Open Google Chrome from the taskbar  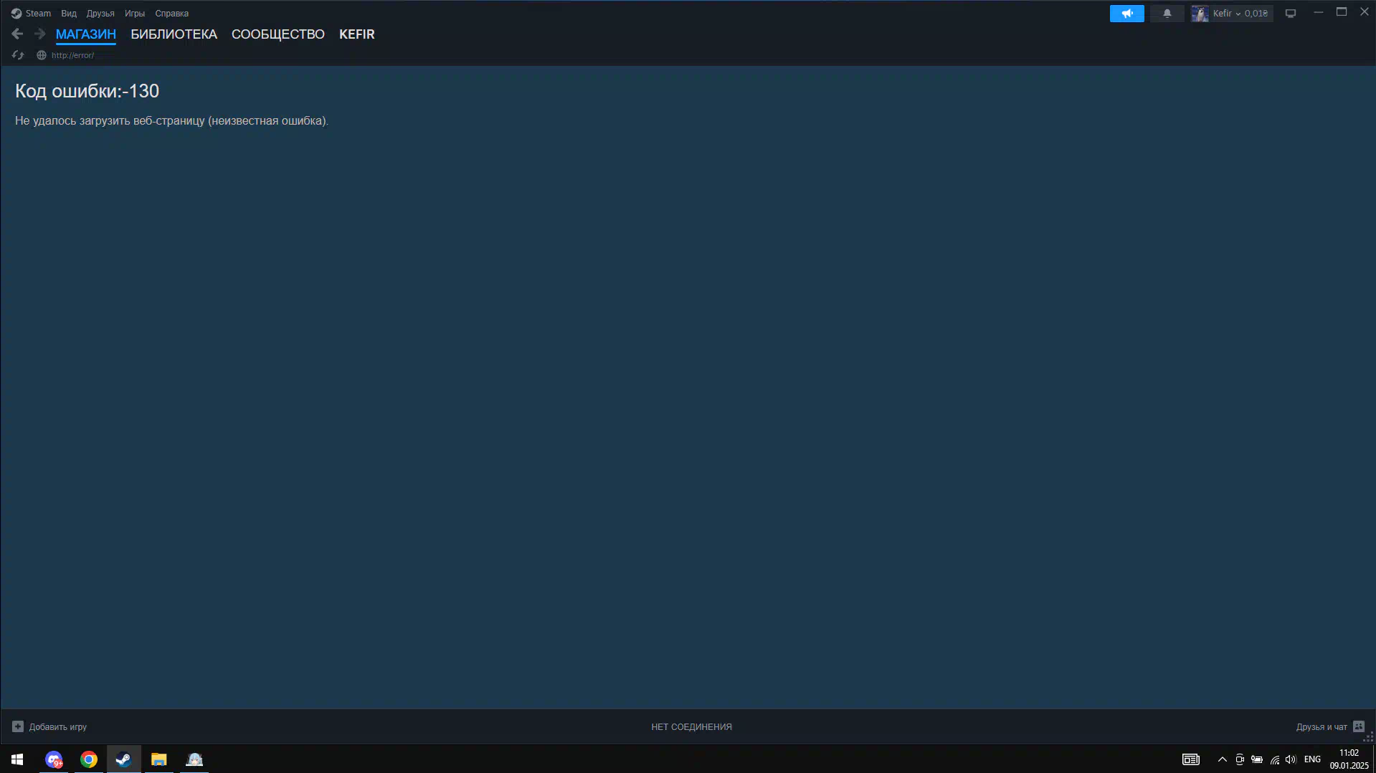[89, 759]
